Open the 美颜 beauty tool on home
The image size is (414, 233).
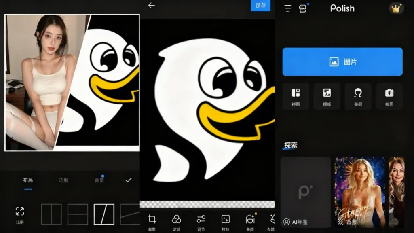[x=358, y=97]
